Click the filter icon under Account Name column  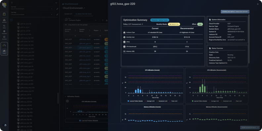(75, 36)
